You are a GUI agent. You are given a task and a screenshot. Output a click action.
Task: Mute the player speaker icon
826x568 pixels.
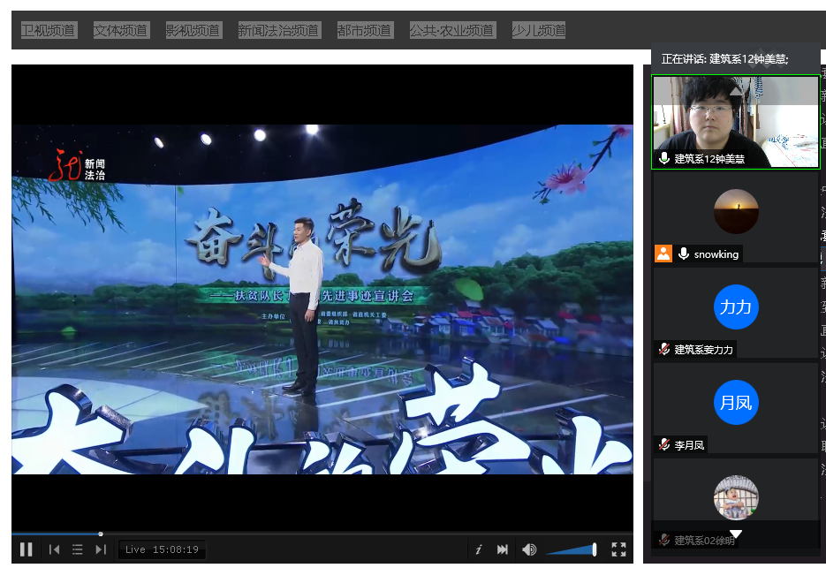point(529,549)
